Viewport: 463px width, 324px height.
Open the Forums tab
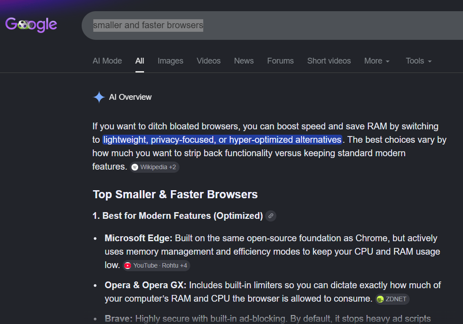point(280,61)
